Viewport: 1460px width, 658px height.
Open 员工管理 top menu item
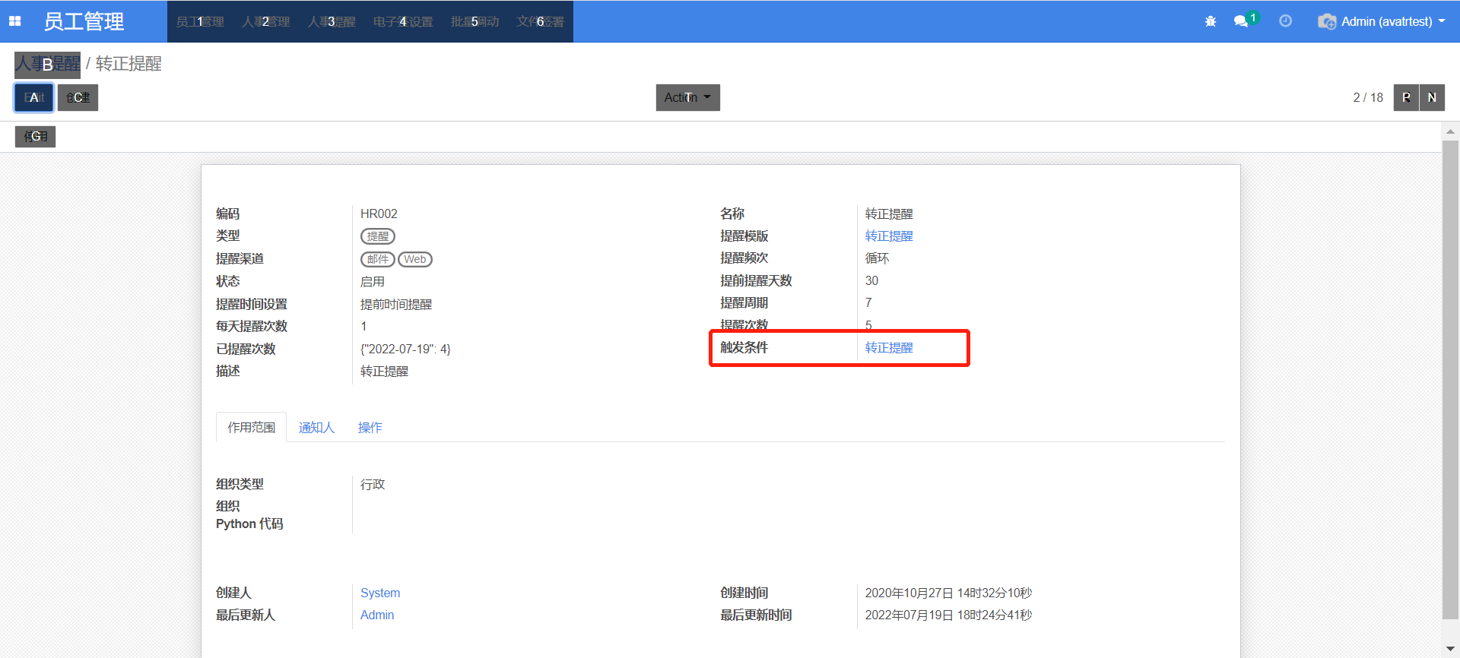[200, 21]
